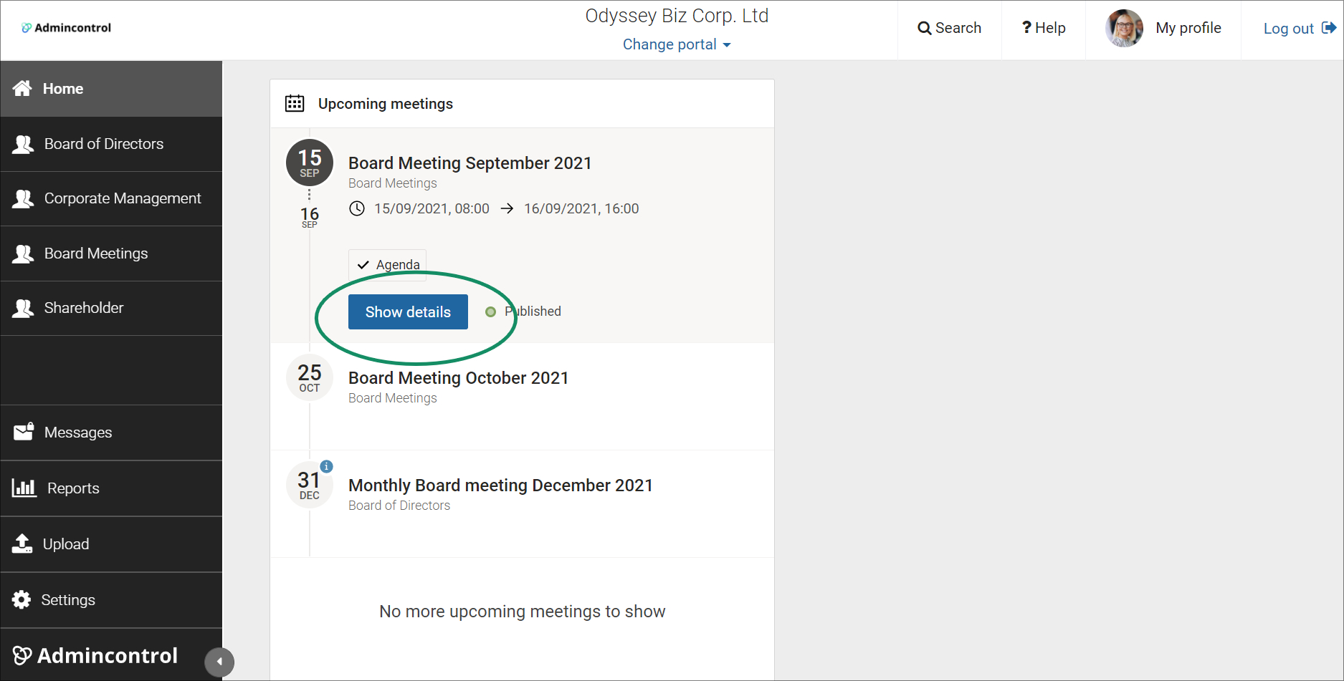Open Monthly Board meeting December 2021

[500, 485]
